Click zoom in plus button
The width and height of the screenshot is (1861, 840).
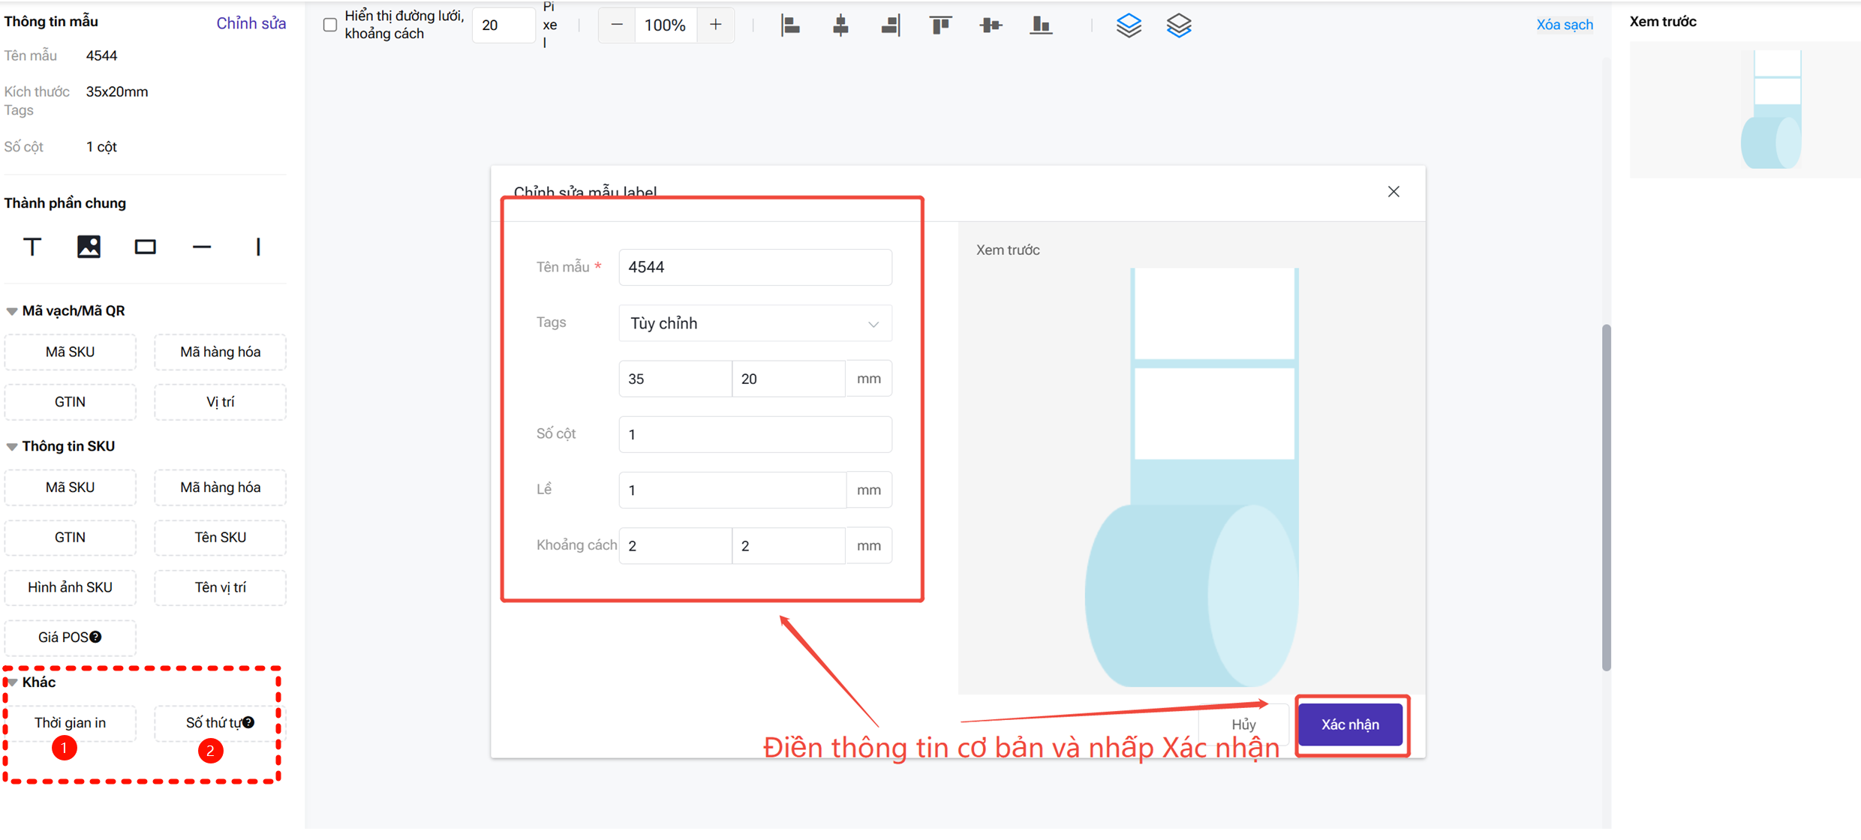[715, 25]
